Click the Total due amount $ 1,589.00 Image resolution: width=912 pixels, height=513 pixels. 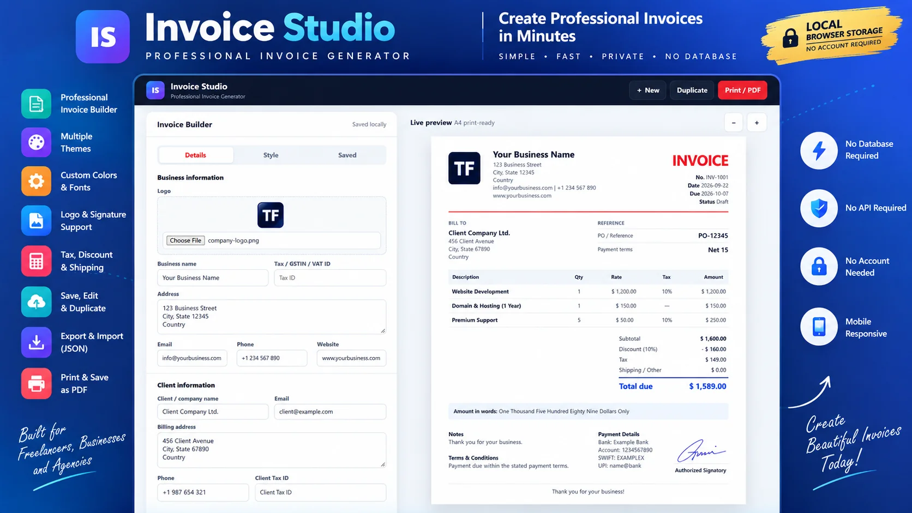click(707, 386)
